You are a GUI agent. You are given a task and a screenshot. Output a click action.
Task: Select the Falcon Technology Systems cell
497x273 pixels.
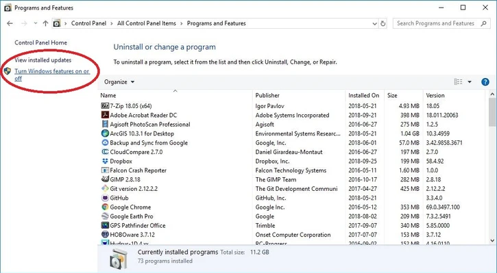click(x=291, y=170)
